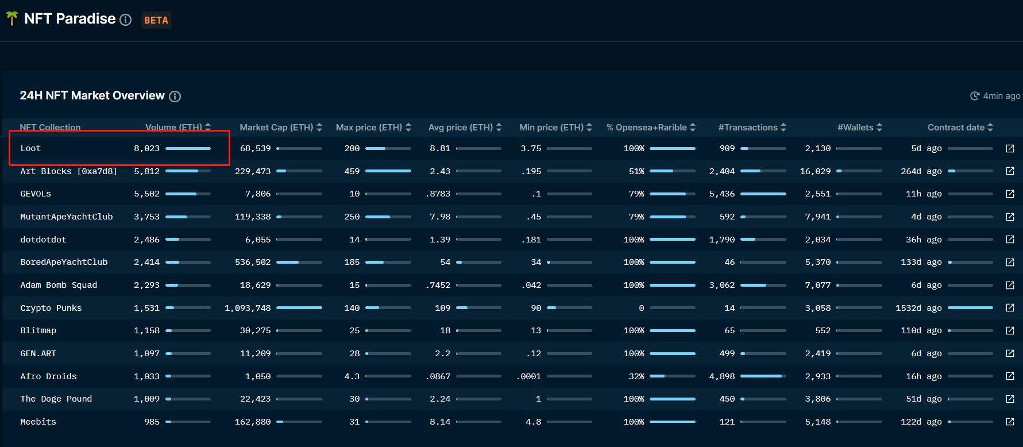Sort table by Max price (ETH)
The image size is (1023, 447).
point(373,128)
